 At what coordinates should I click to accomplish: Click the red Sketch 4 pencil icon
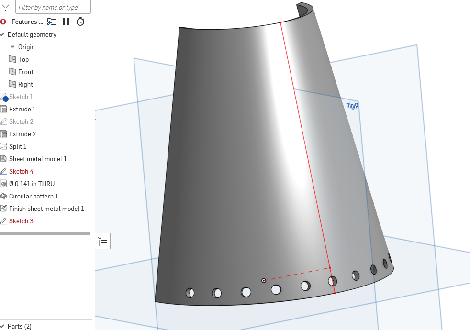[3, 171]
